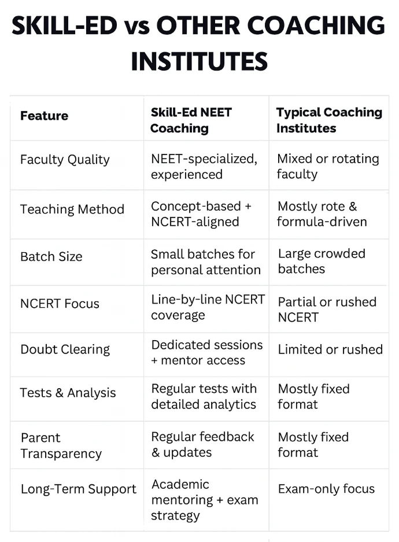Screen dimensions: 399x542
Task: Click the "Concept-based + NCERT-aligned" cell
Action: click(x=199, y=214)
